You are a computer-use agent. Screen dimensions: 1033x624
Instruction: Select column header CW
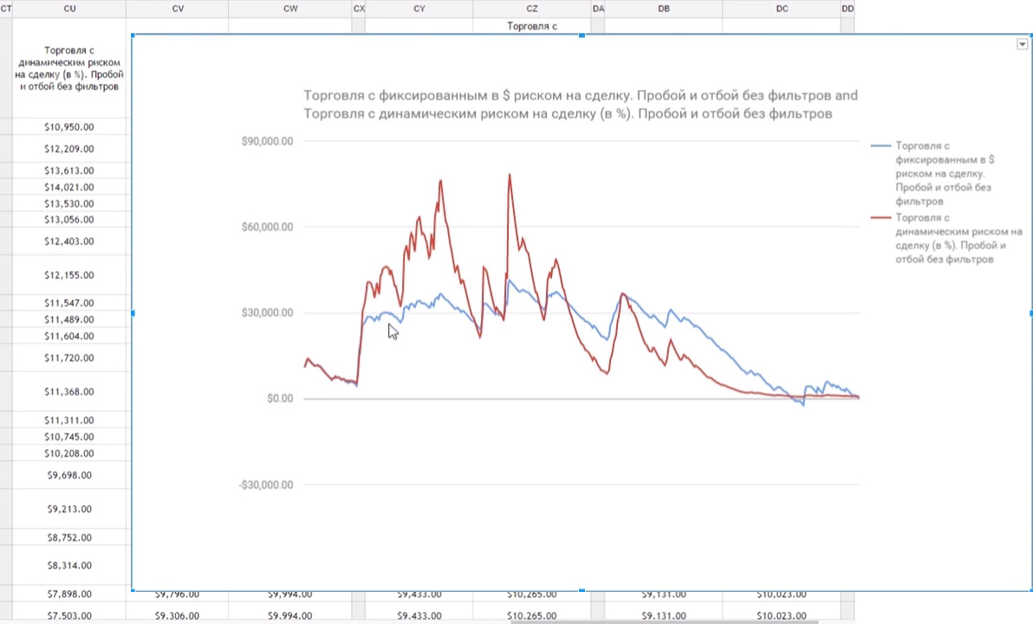tap(289, 9)
